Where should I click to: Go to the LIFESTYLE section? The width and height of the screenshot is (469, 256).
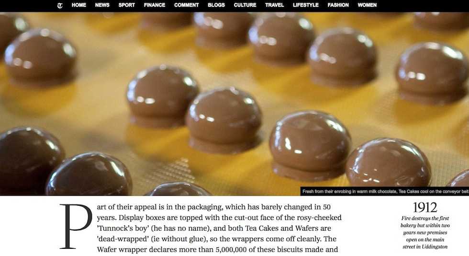[x=306, y=5]
